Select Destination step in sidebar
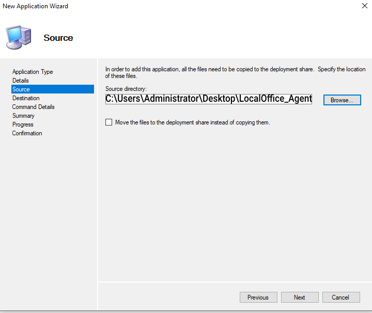This screenshot has width=372, height=313. pyautogui.click(x=26, y=98)
